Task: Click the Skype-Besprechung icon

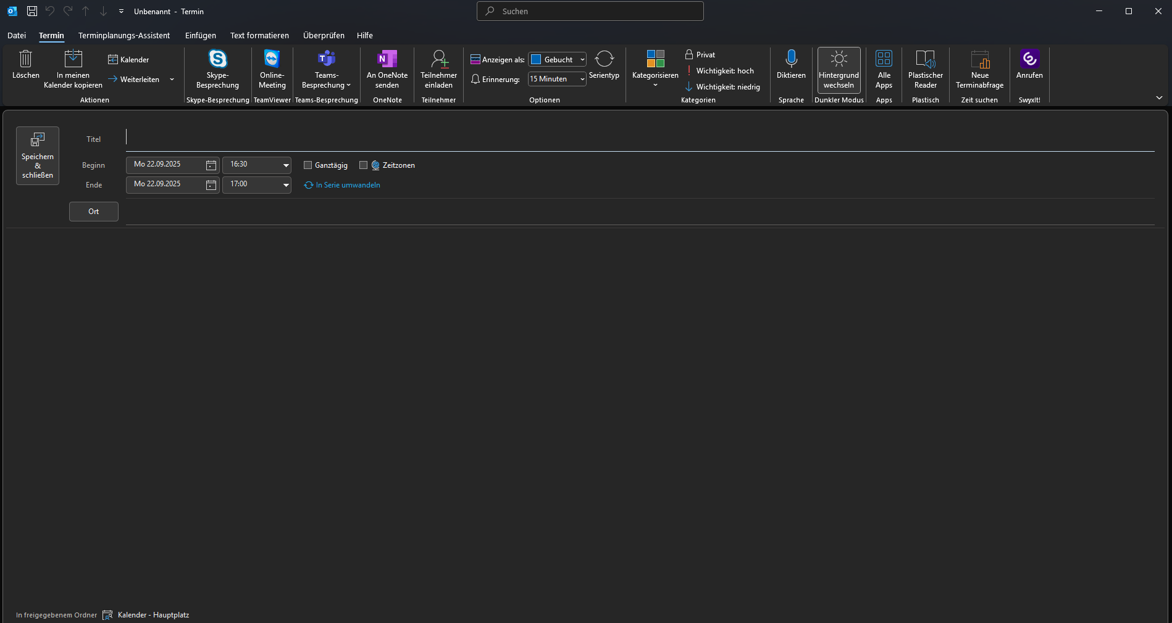Action: point(217,60)
